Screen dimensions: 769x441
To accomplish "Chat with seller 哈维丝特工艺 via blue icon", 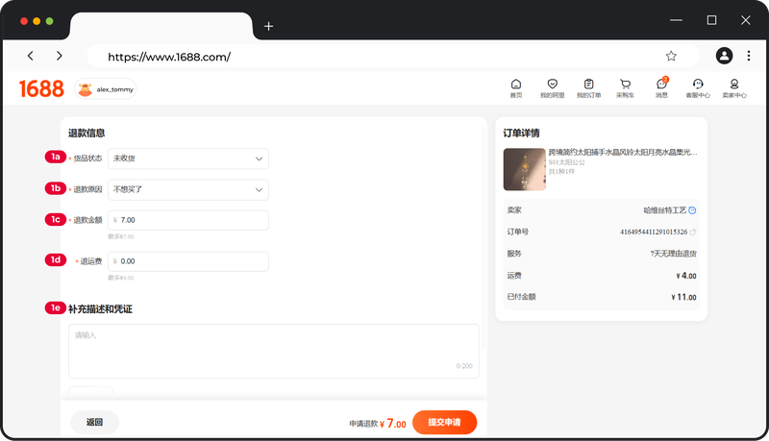I will pyautogui.click(x=693, y=209).
